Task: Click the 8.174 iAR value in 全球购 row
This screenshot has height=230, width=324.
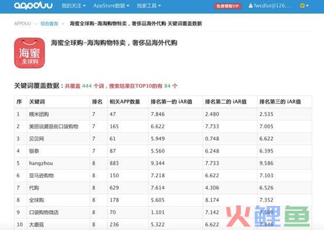Action: [x=212, y=200]
